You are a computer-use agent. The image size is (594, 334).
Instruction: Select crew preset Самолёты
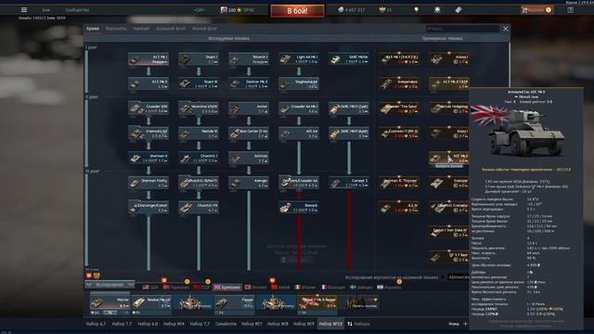tap(226, 324)
